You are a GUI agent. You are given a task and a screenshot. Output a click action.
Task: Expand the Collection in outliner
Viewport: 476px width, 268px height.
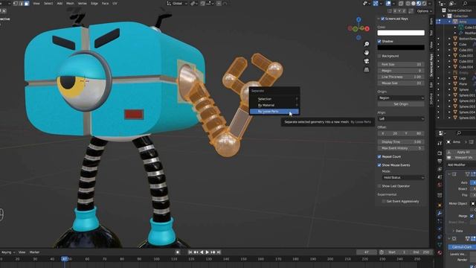coord(444,16)
